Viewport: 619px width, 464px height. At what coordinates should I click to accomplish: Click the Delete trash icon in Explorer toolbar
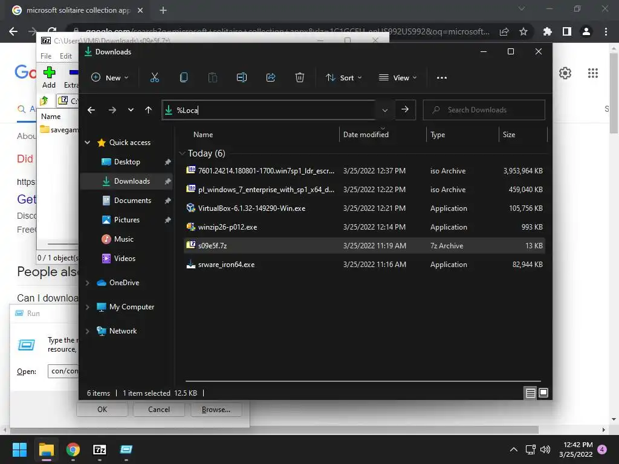[x=300, y=78]
